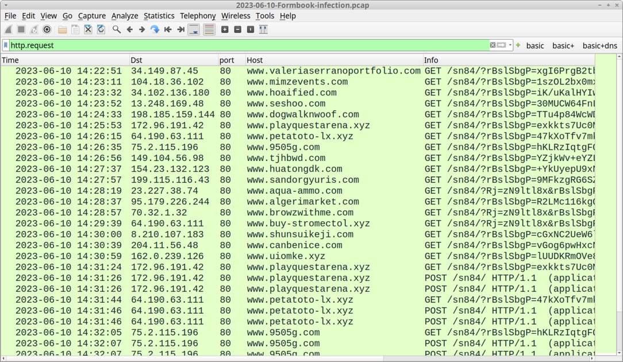Select the www.dogwalknwoof.com request row
This screenshot has height=362, width=623.
298,114
